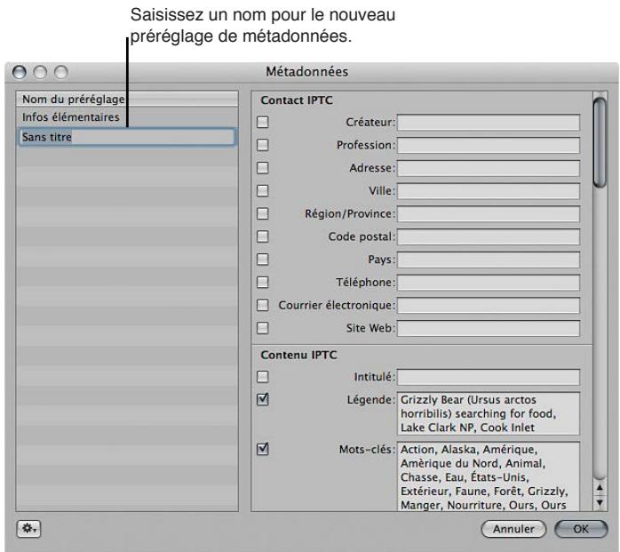
Task: Click the metadata list scrollbar thumb
Action: (x=600, y=142)
